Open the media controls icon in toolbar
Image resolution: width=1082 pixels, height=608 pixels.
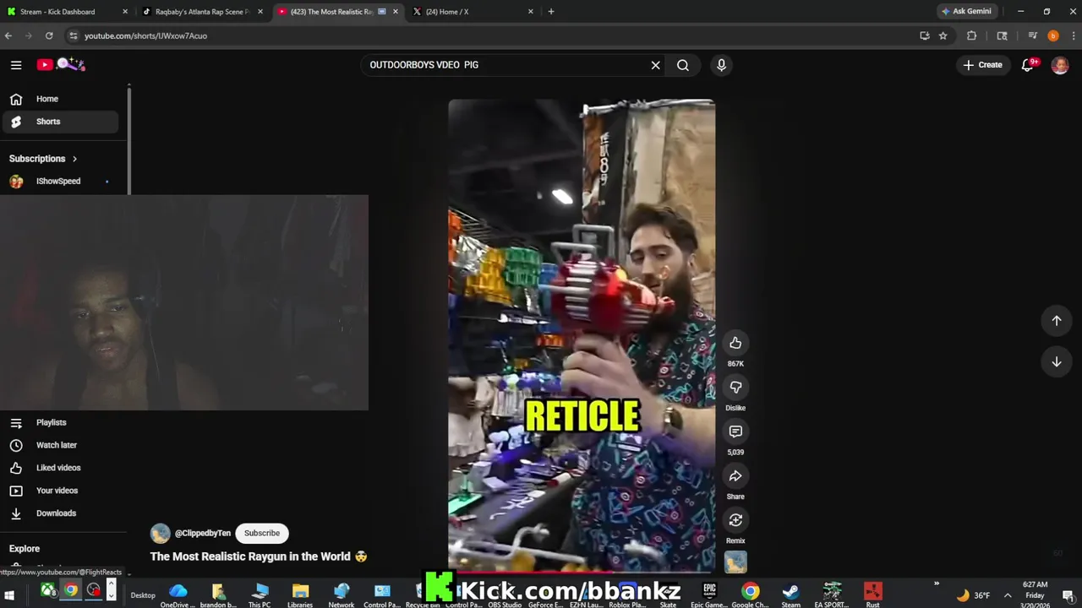click(x=1033, y=35)
